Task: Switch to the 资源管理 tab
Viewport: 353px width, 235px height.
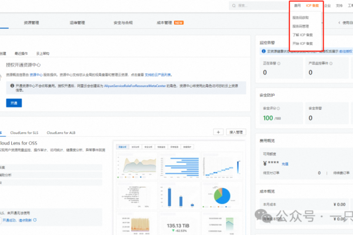Action: point(32,23)
